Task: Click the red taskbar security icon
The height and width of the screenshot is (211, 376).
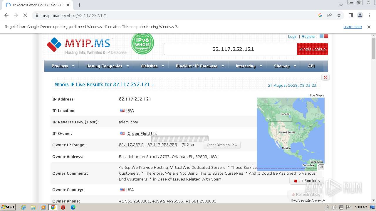Action: [63, 207]
